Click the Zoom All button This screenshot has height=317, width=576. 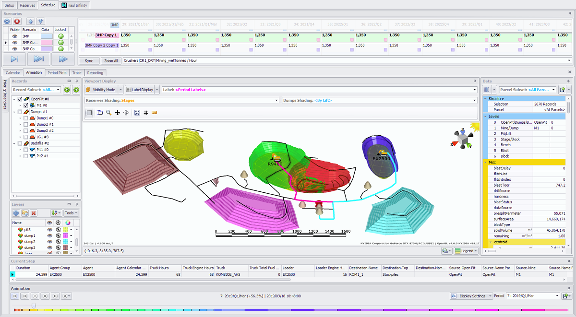coord(111,61)
